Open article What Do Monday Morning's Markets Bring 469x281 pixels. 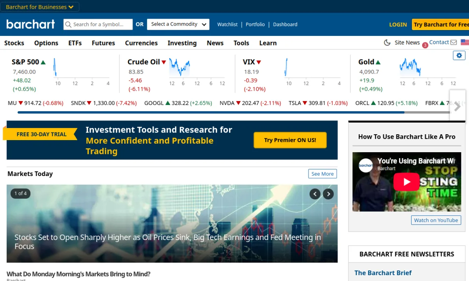pos(78,274)
